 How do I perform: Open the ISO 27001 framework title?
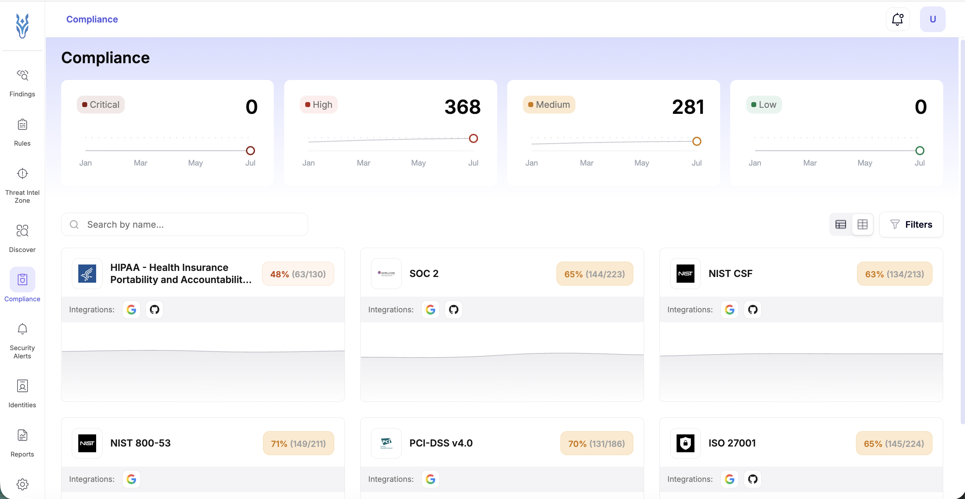732,443
